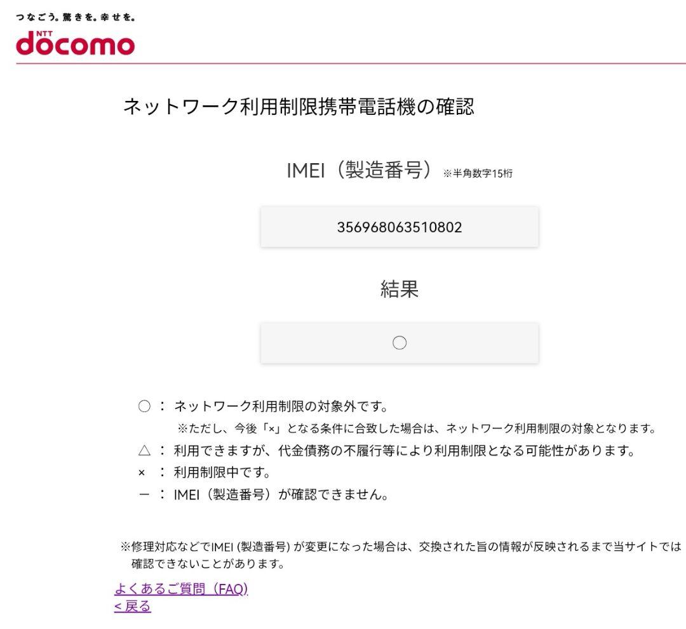Click the ※ただし、今後「×」となる条件 note
Screen dimensions: 686x629
[x=416, y=428]
